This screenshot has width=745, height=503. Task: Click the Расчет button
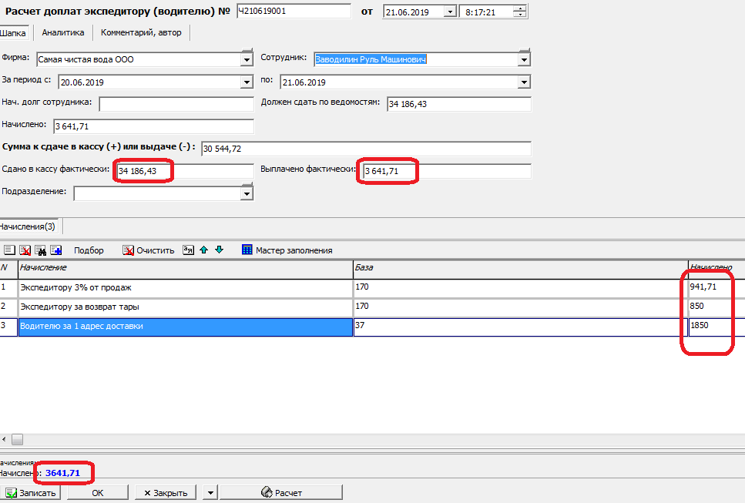(x=282, y=493)
